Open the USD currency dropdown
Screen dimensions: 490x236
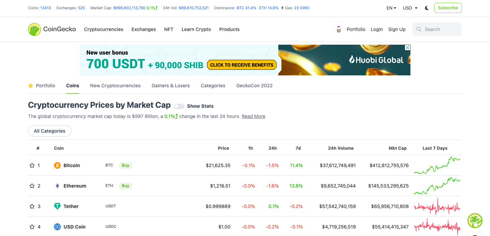(x=410, y=8)
